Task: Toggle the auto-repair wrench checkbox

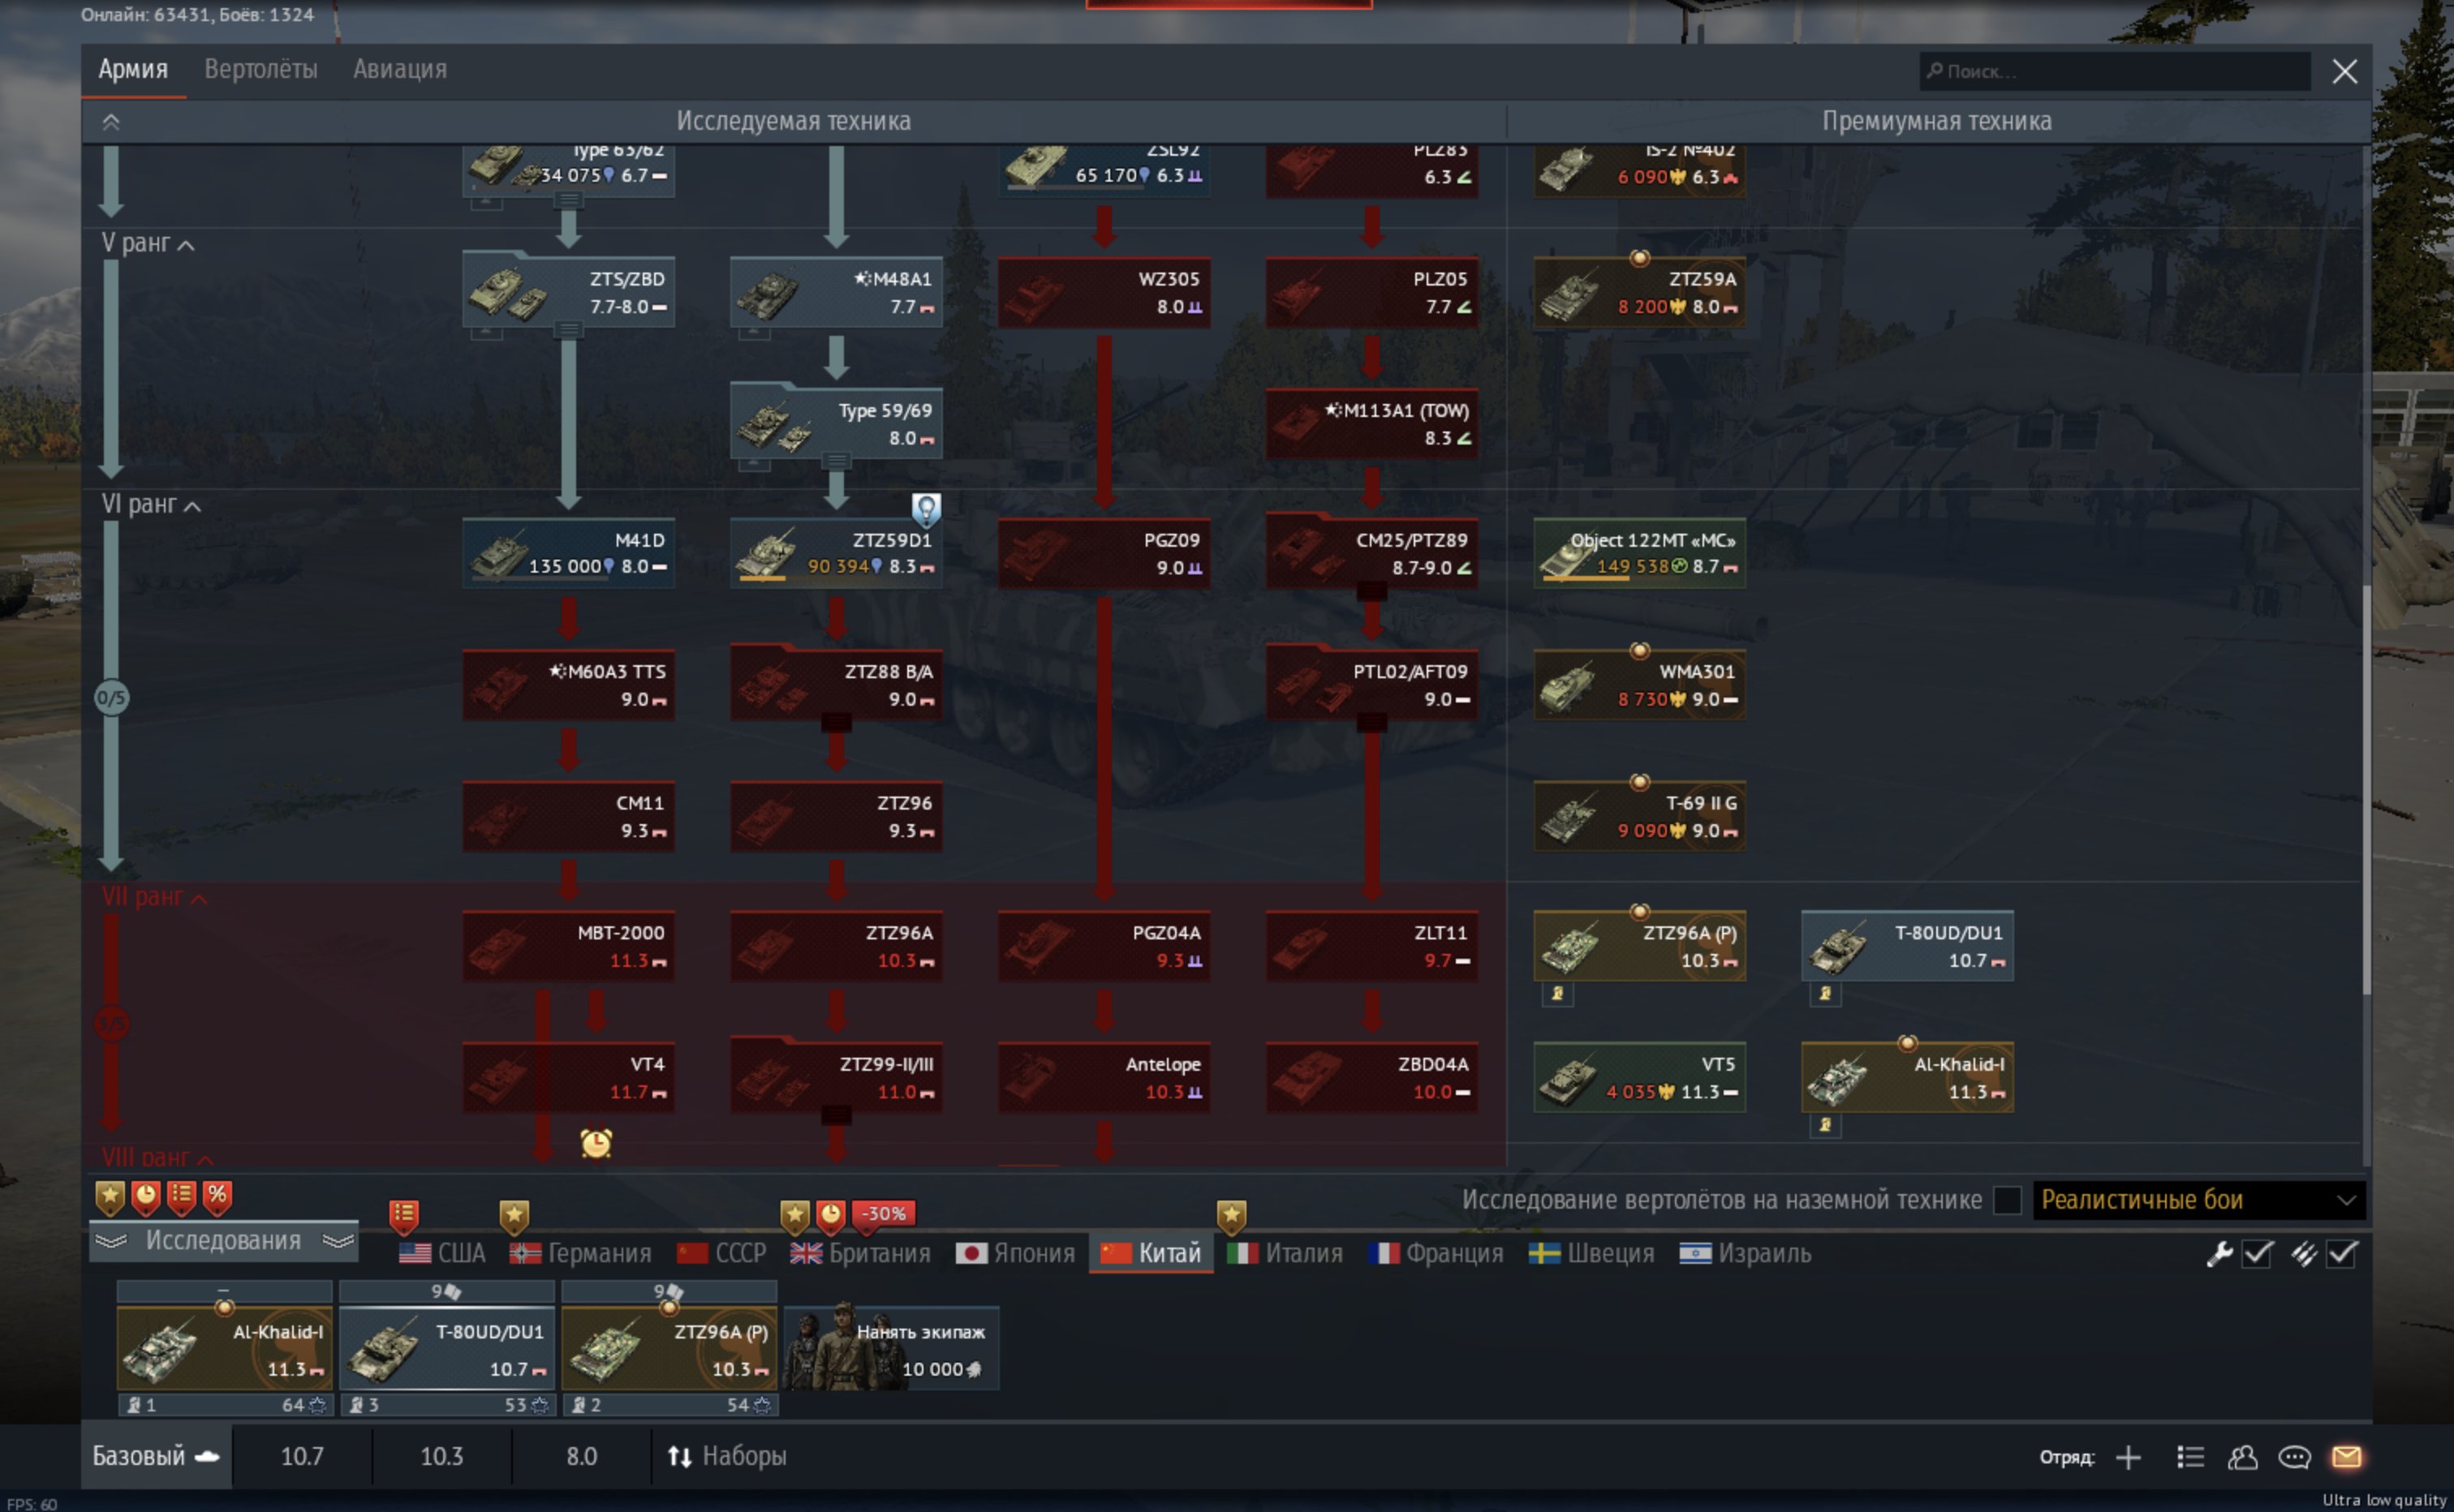Action: coord(2257,1254)
